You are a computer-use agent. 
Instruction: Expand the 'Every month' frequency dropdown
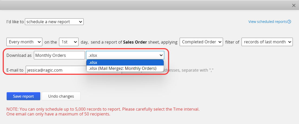[x=24, y=42]
